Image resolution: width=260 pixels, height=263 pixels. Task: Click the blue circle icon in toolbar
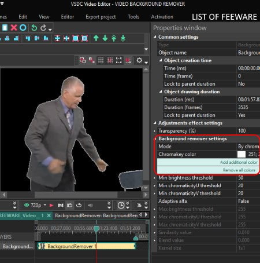[x=23, y=28]
